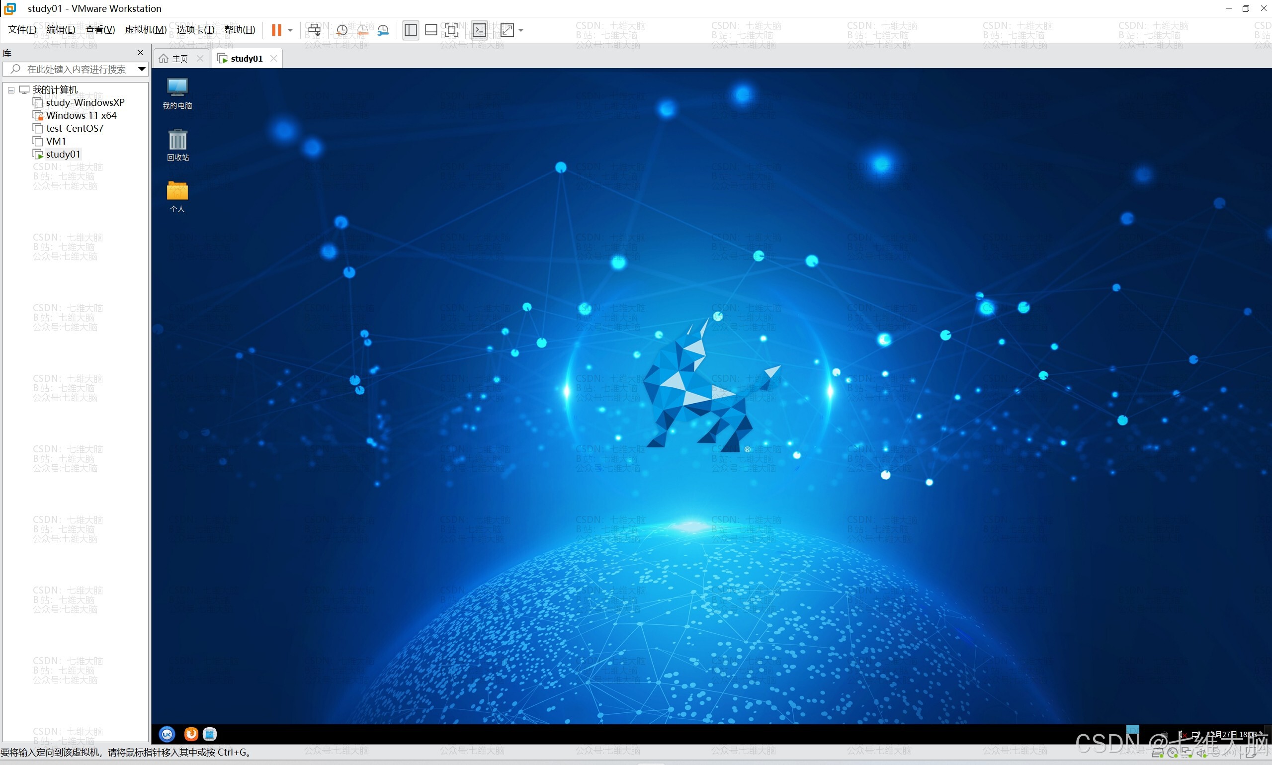
Task: Toggle the thumbnail bar view
Action: pos(431,30)
